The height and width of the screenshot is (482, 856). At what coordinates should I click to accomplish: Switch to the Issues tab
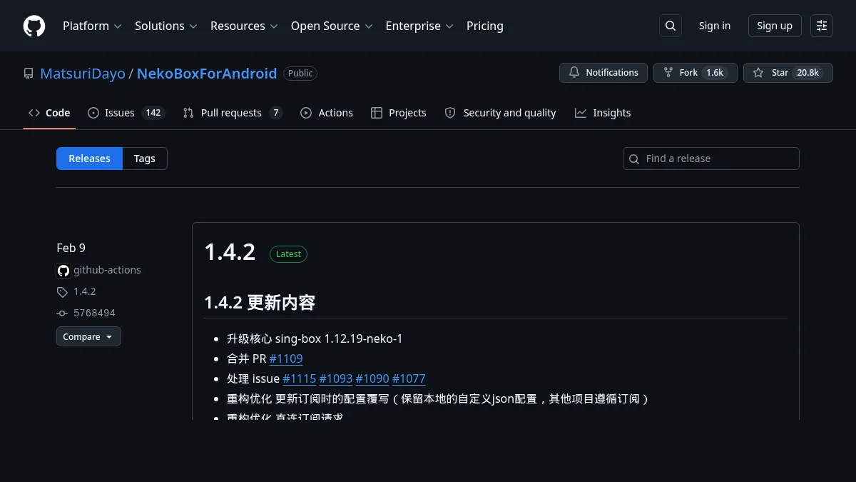pyautogui.click(x=126, y=113)
